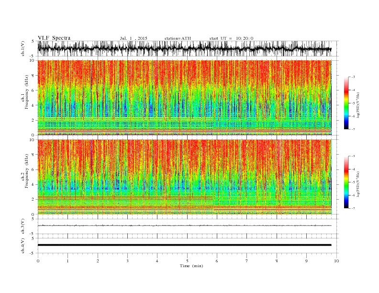The image size is (379, 293).
Task: Click the "ch.1(V)" waveform axis label
Action: [23, 48]
